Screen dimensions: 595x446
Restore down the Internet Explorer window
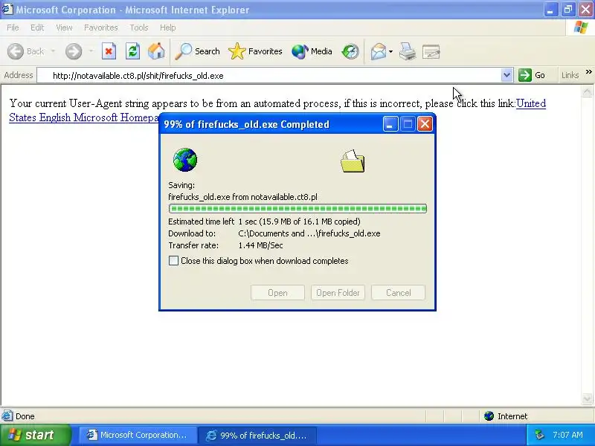click(568, 10)
